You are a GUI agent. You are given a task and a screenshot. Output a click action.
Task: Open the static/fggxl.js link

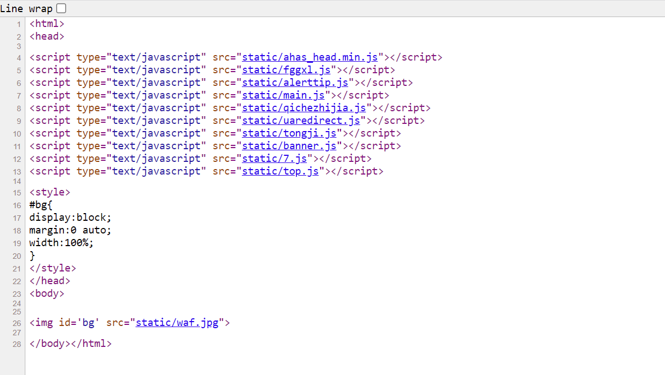tap(286, 70)
